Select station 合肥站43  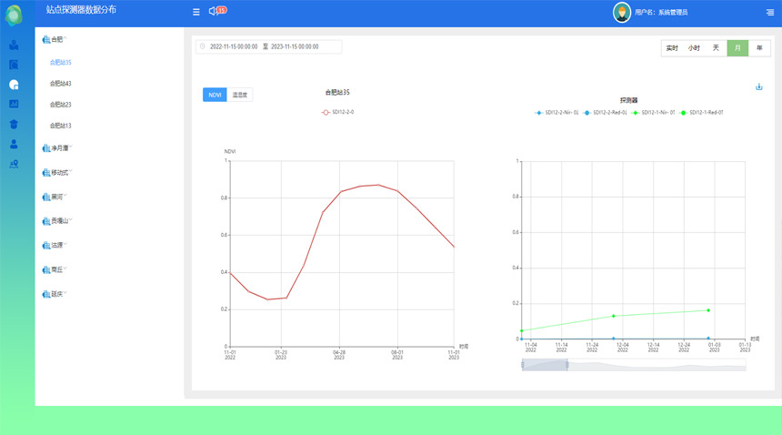tap(61, 84)
